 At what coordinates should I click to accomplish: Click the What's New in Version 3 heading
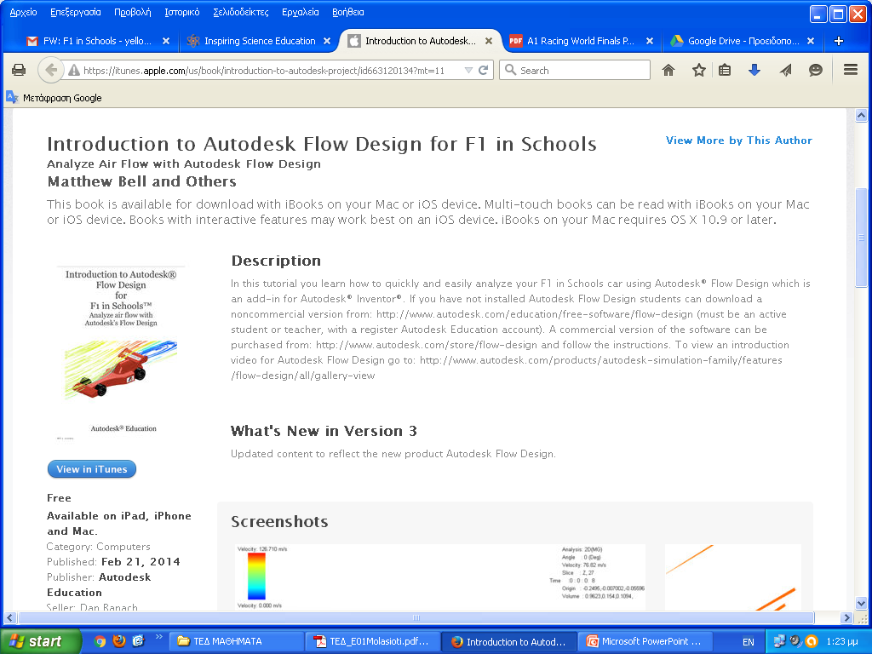pos(324,431)
